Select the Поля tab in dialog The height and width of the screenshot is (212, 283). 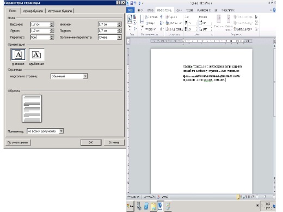[13, 11]
